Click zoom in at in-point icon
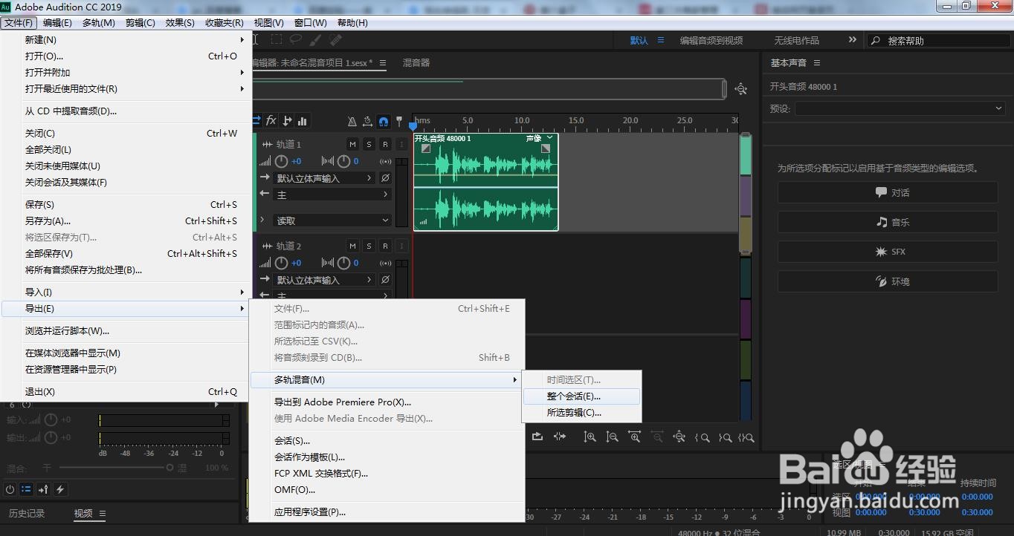 (702, 437)
